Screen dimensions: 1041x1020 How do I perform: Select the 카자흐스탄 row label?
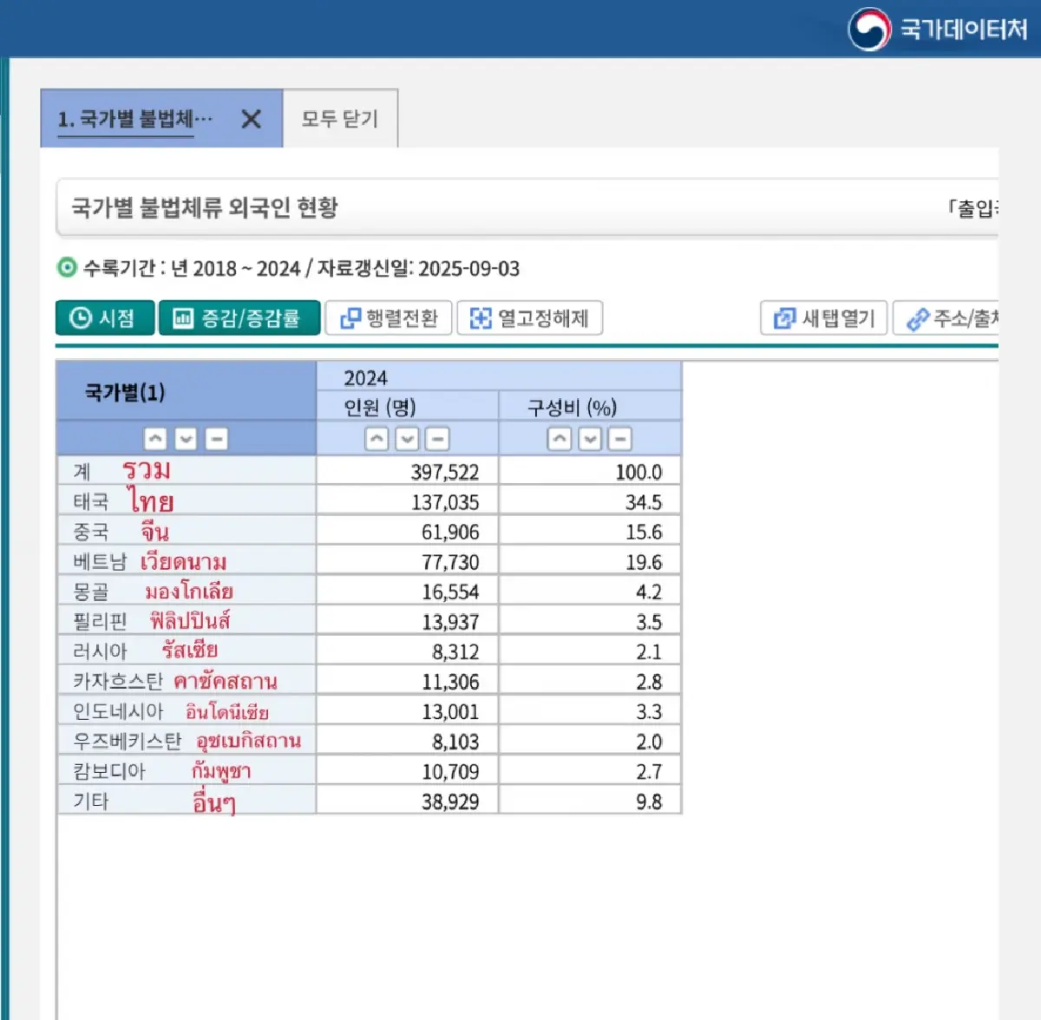click(x=118, y=681)
